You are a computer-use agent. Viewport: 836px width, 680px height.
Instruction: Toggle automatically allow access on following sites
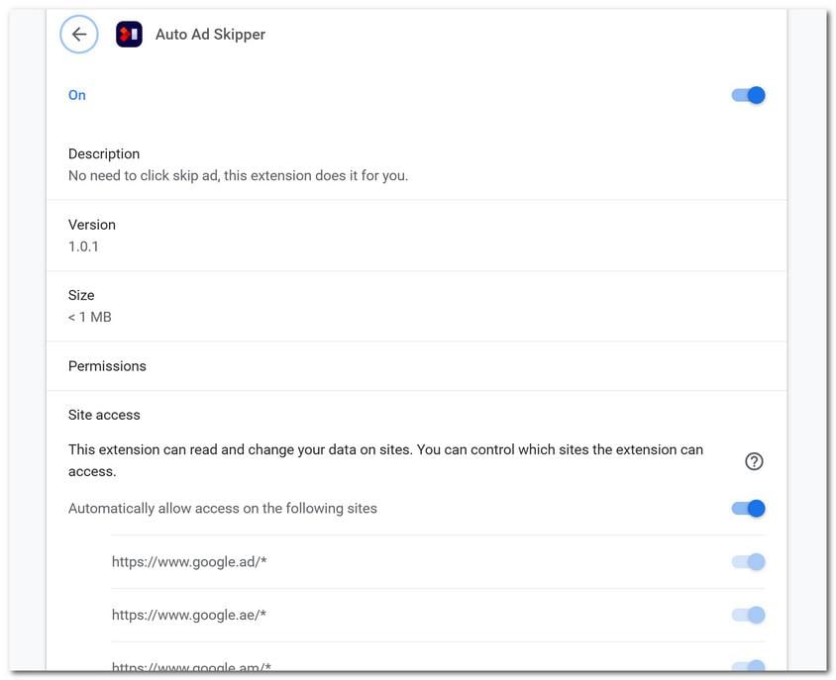[x=749, y=509]
